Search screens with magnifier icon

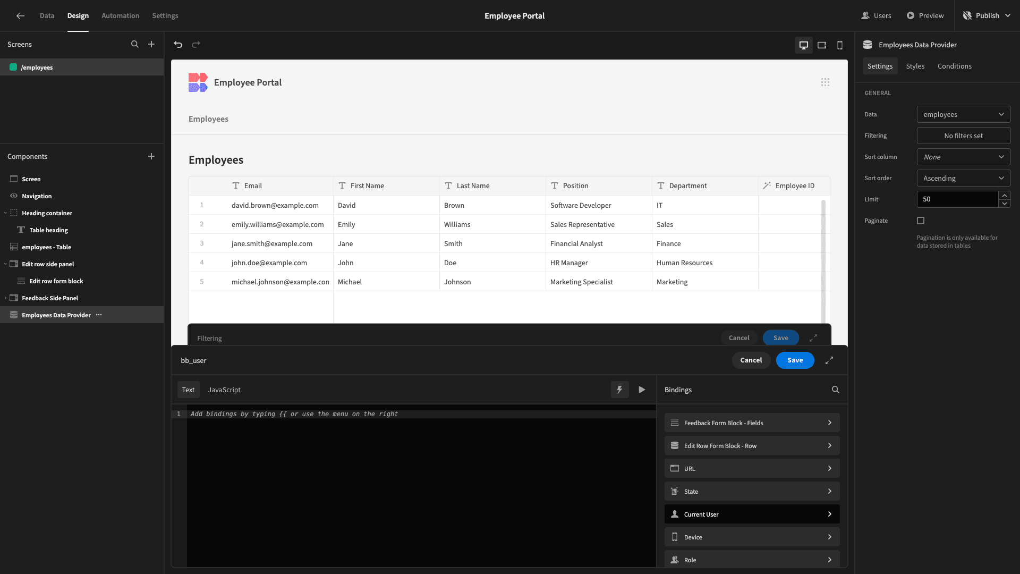(135, 45)
